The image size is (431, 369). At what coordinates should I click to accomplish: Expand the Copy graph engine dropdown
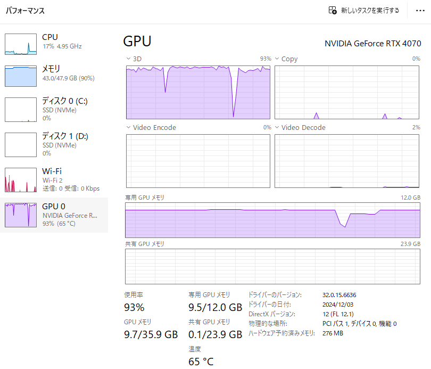(277, 59)
